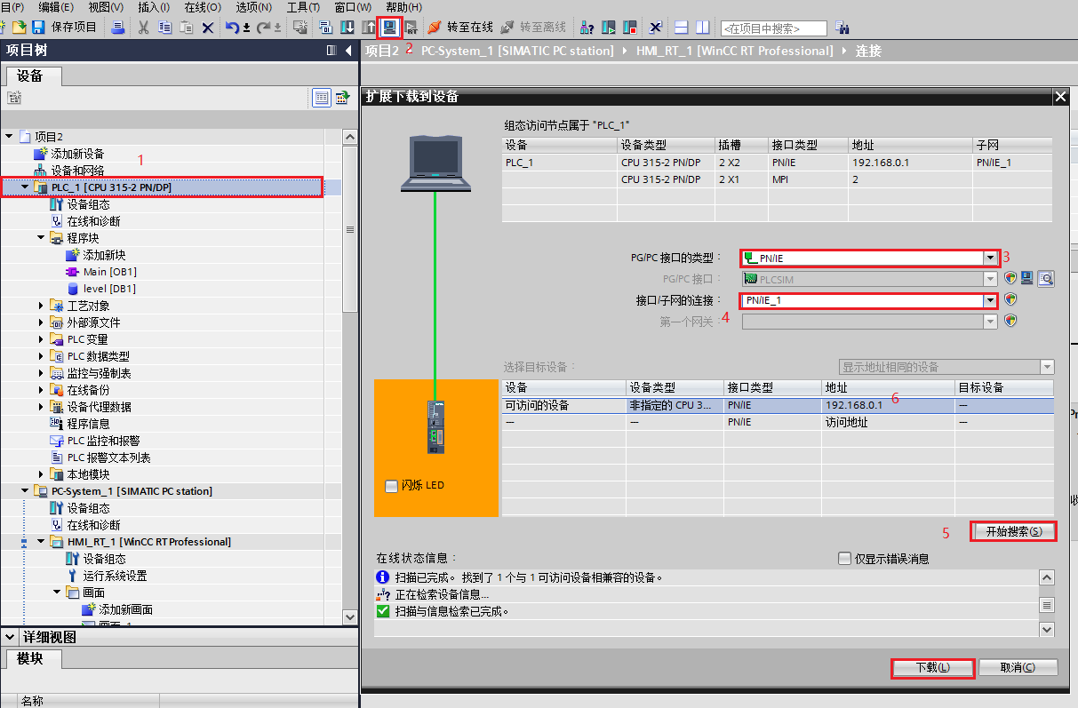This screenshot has height=708, width=1078.
Task: Print icon in the main toolbar
Action: [118, 28]
